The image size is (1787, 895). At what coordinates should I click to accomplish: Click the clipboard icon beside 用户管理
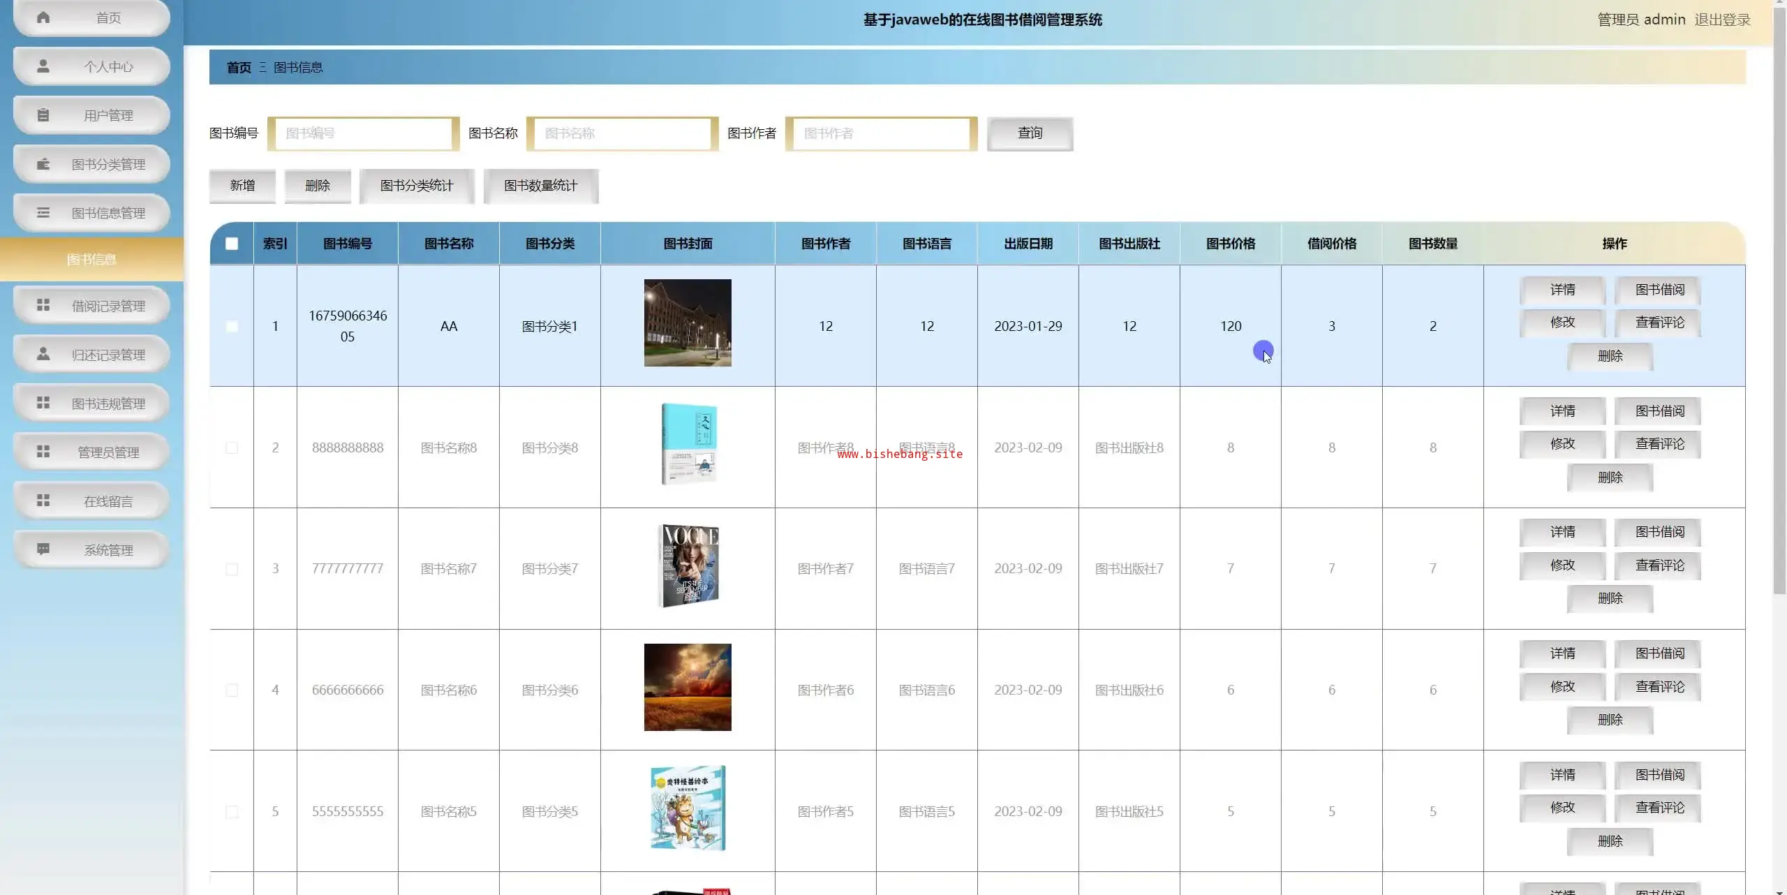(43, 115)
